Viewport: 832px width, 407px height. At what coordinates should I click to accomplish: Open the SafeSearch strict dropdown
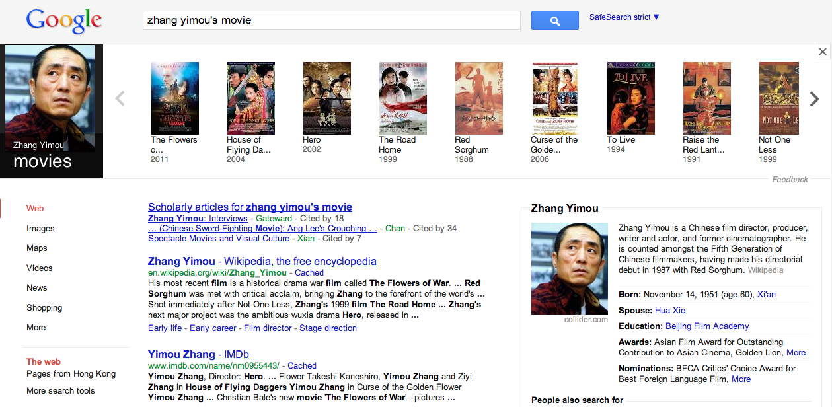pyautogui.click(x=624, y=17)
